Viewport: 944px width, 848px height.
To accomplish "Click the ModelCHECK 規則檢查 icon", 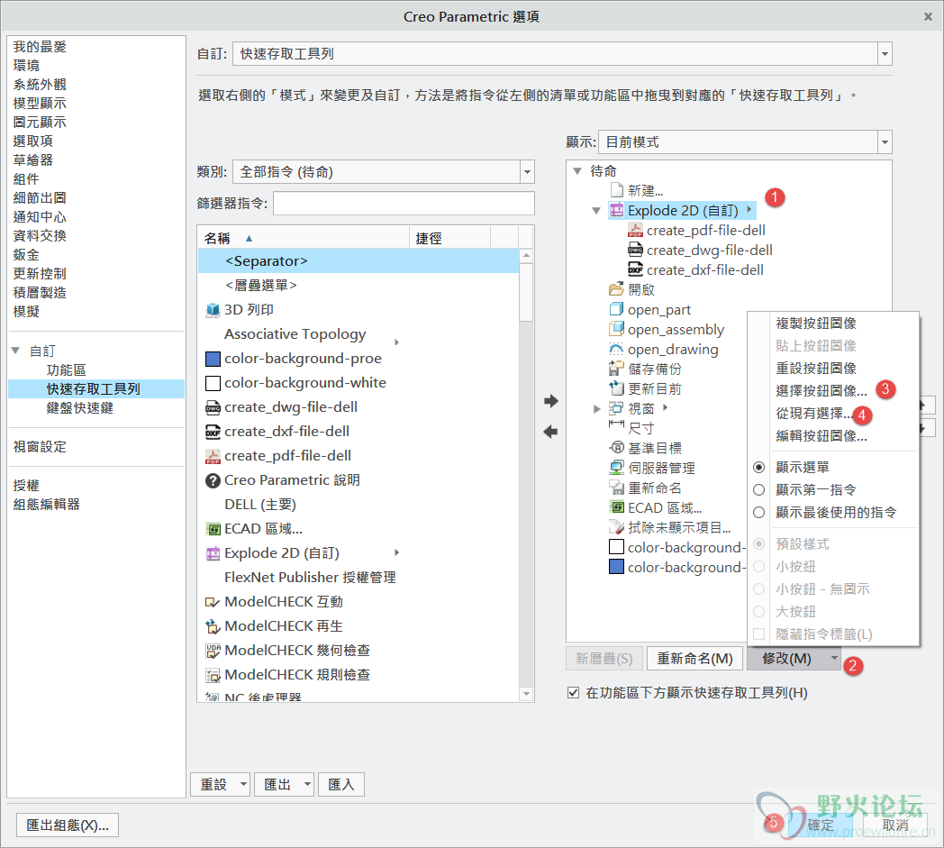I will coord(213,675).
